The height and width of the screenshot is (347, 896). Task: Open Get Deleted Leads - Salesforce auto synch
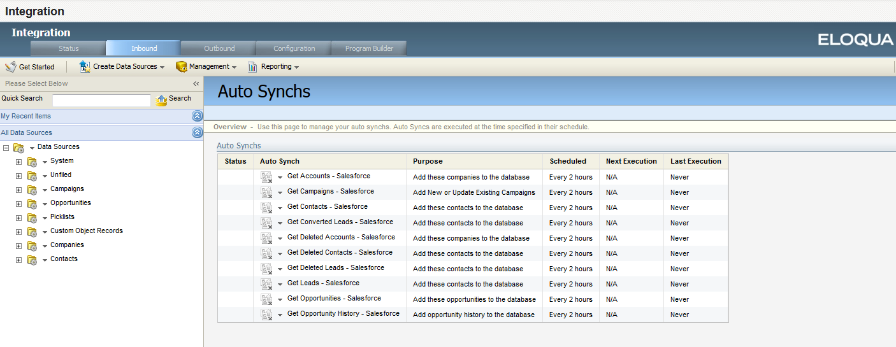(x=336, y=267)
